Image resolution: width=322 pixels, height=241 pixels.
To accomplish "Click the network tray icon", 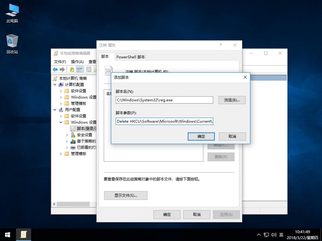I will [266, 235].
